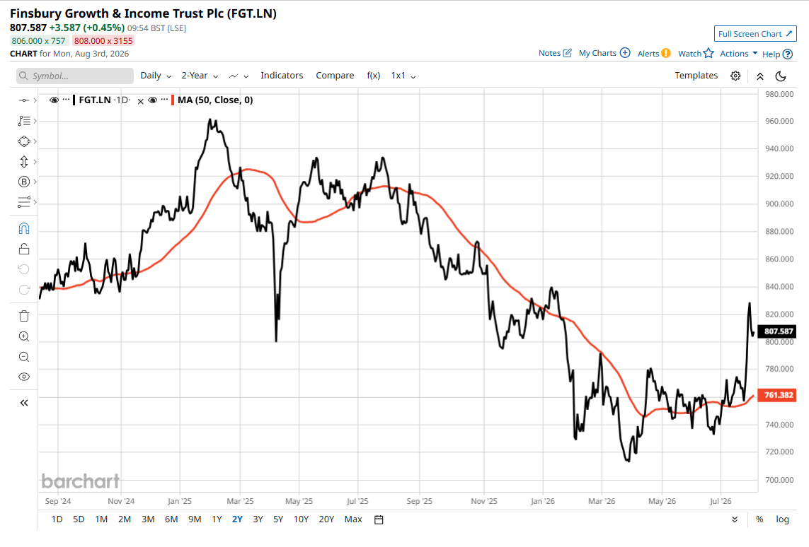
Task: Zoom out with the minus magnifier
Action: (x=24, y=357)
